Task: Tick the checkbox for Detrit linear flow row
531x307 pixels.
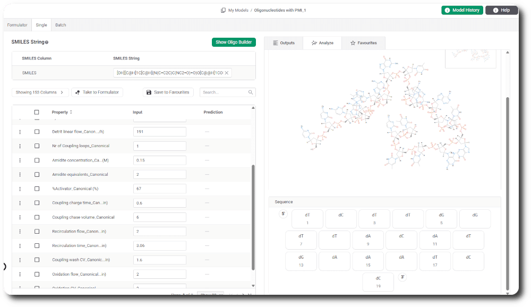Action: point(37,132)
